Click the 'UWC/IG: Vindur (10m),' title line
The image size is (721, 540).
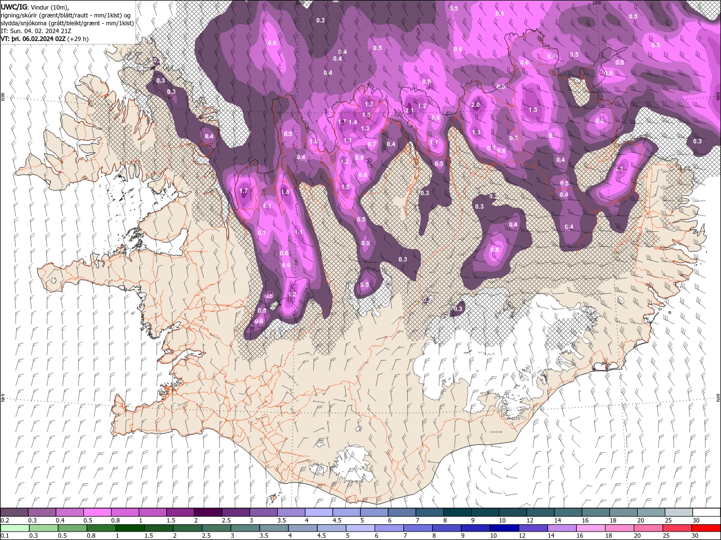tap(34, 7)
